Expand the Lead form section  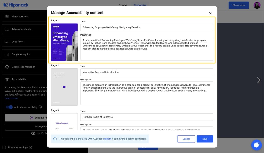pos(17,42)
